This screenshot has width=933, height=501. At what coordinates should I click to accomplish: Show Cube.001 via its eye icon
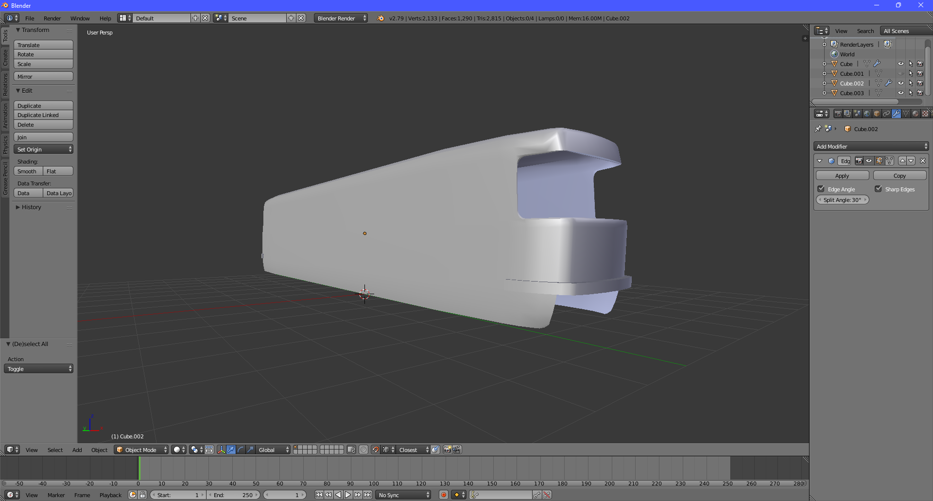[x=900, y=74]
